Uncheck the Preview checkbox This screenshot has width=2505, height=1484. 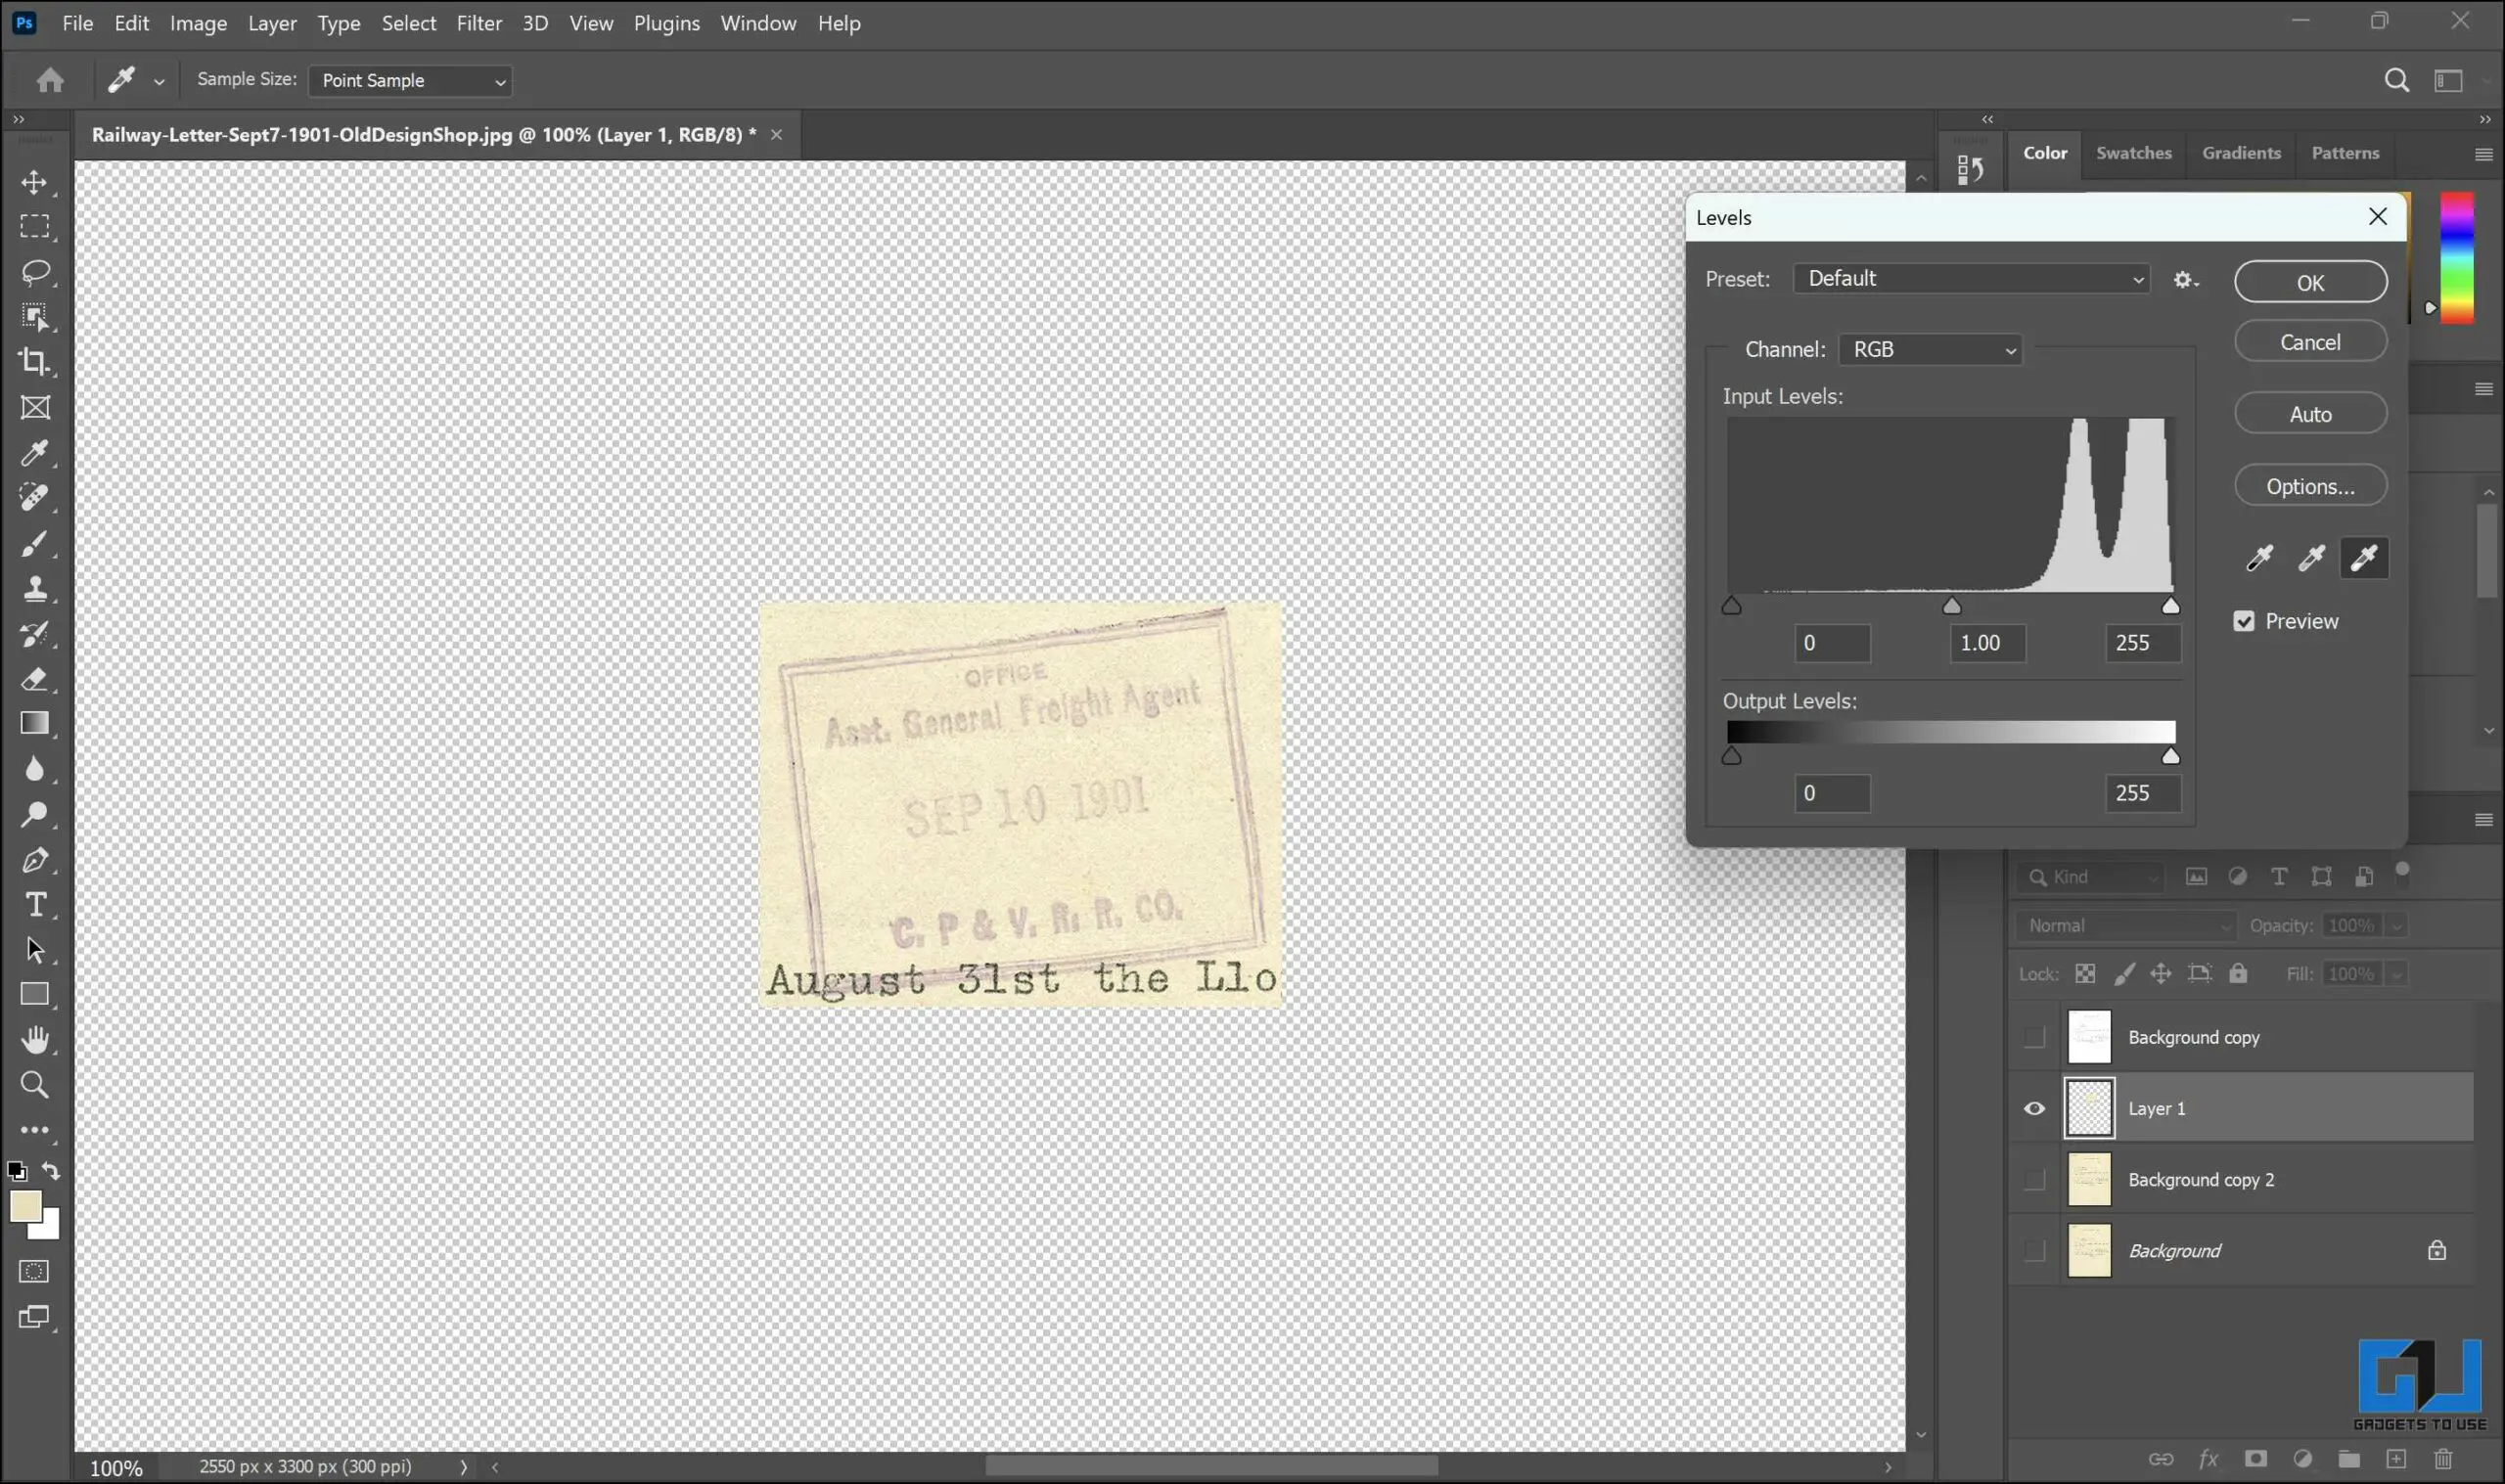pos(2244,622)
